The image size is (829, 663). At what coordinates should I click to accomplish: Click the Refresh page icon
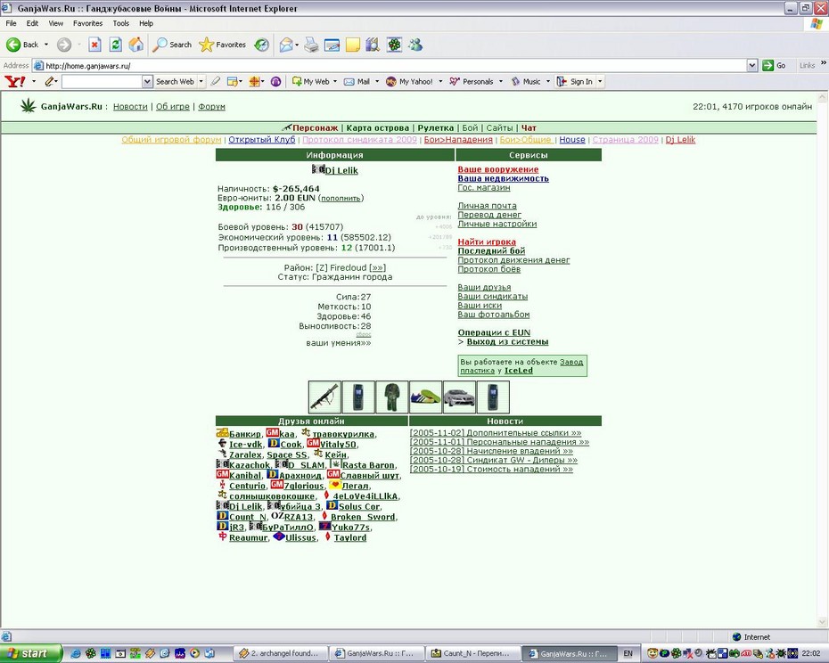[x=115, y=45]
